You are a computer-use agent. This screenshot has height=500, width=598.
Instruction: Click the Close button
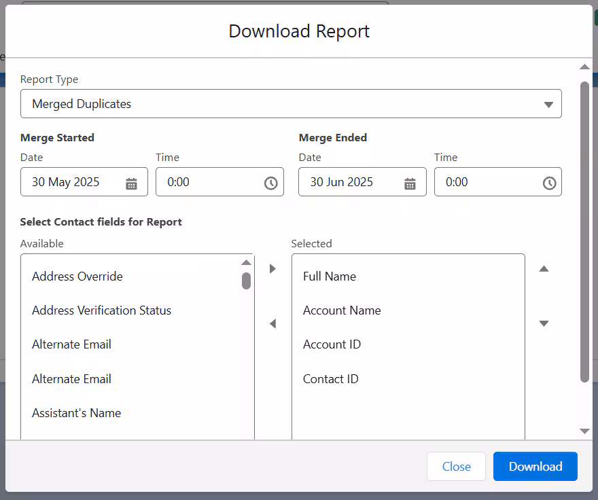pyautogui.click(x=456, y=467)
